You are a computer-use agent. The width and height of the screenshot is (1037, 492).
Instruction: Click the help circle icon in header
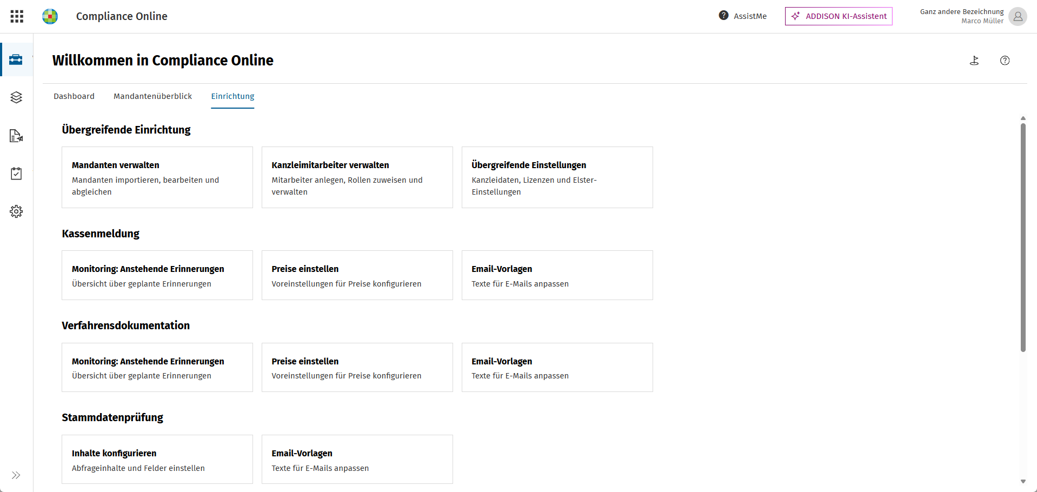(1005, 61)
